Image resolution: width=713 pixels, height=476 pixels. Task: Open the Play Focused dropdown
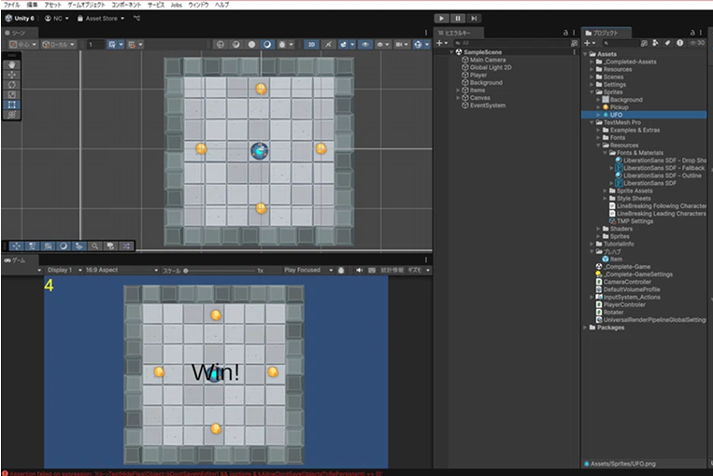click(x=306, y=270)
